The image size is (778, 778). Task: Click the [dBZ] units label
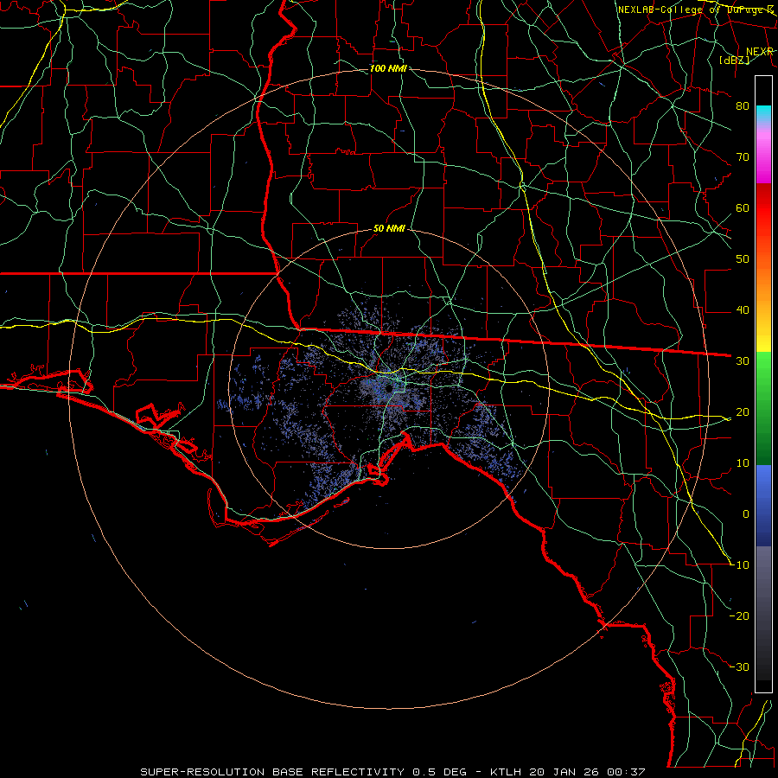click(734, 60)
